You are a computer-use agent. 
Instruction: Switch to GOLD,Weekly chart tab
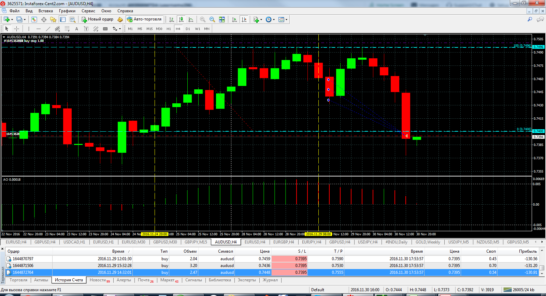(x=428, y=242)
